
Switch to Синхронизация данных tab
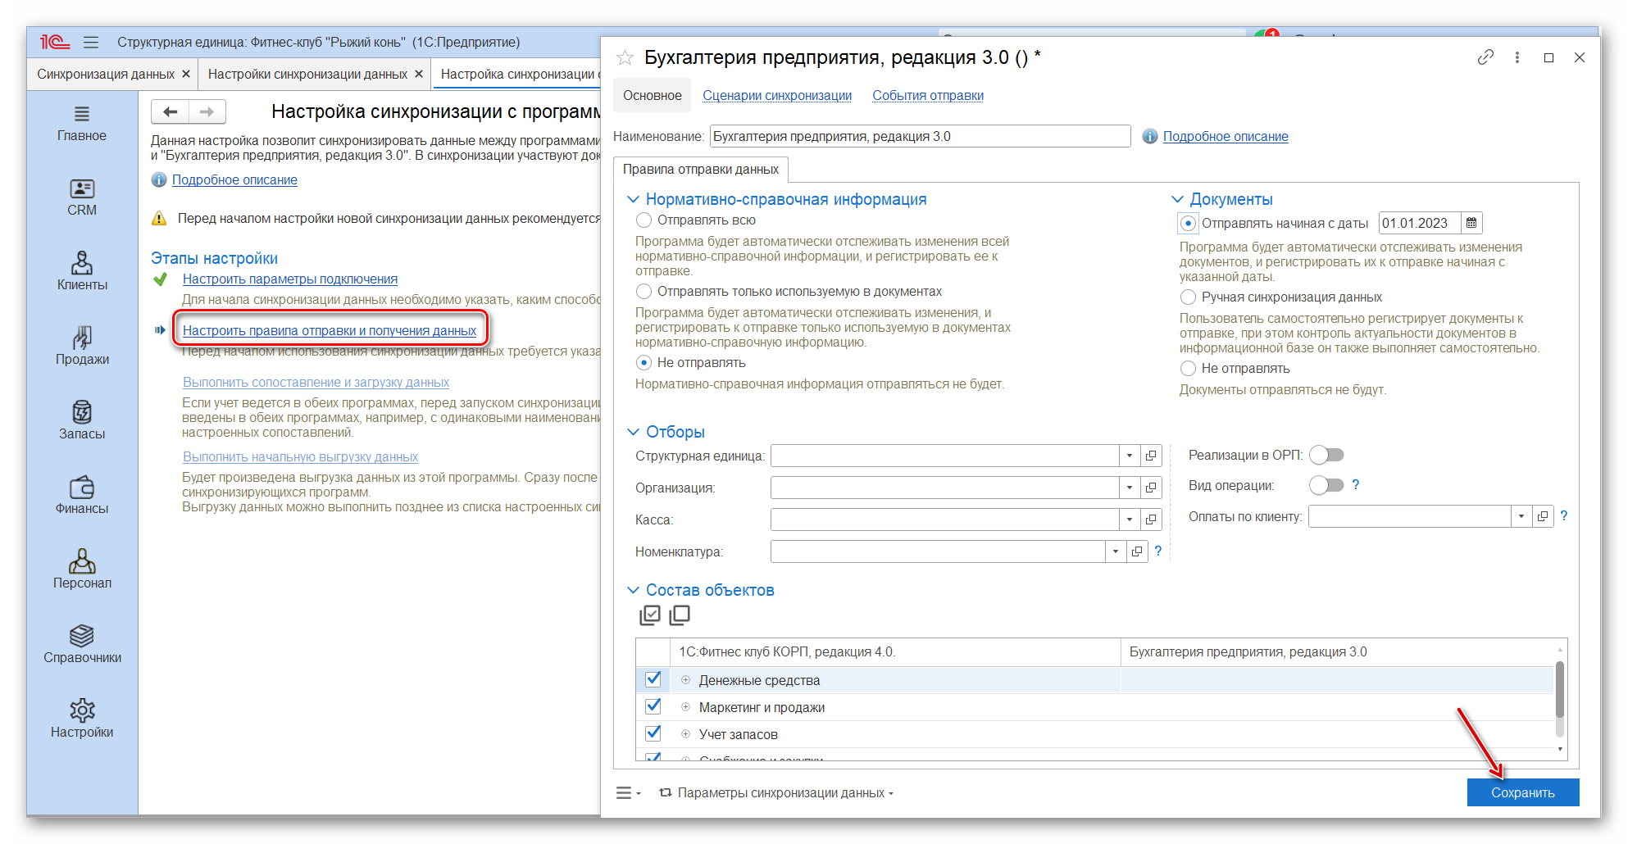point(106,74)
